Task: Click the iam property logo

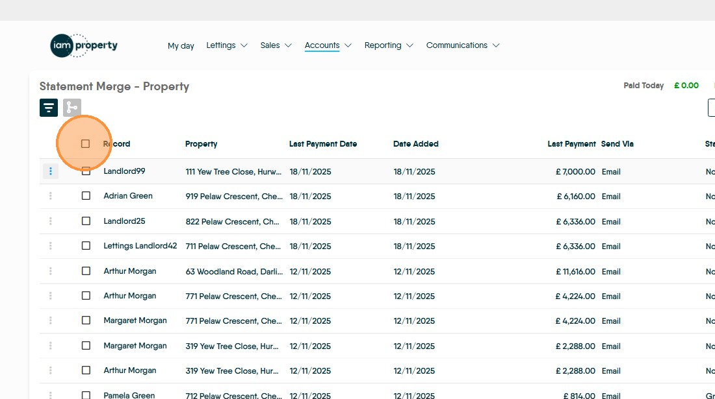Action: 84,45
